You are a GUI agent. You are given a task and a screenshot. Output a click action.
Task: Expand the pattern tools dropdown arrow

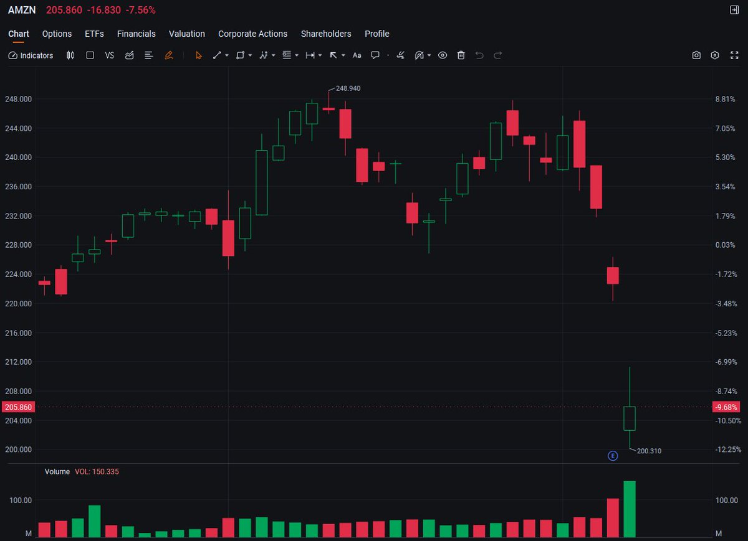[274, 55]
